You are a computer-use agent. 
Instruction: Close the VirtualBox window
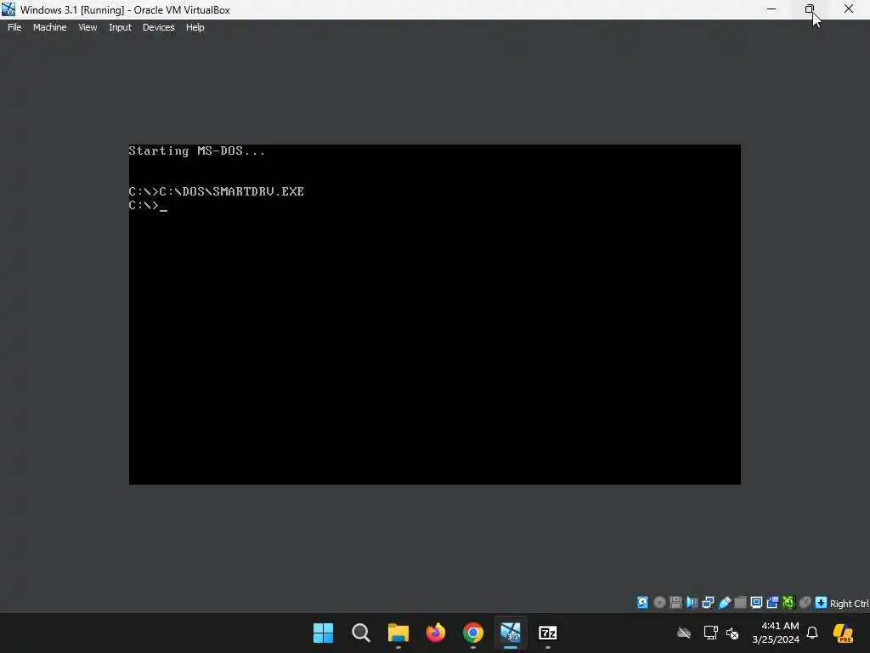point(849,9)
